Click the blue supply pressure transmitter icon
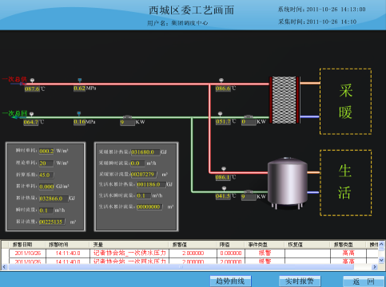This screenshot has width=386, height=287. [80, 81]
